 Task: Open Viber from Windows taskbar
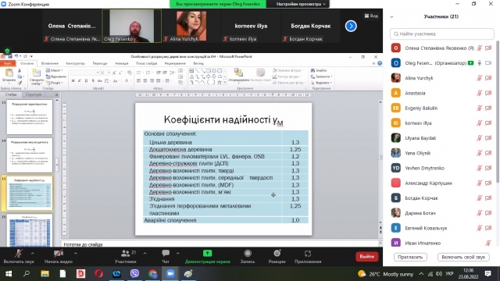pyautogui.click(x=134, y=273)
